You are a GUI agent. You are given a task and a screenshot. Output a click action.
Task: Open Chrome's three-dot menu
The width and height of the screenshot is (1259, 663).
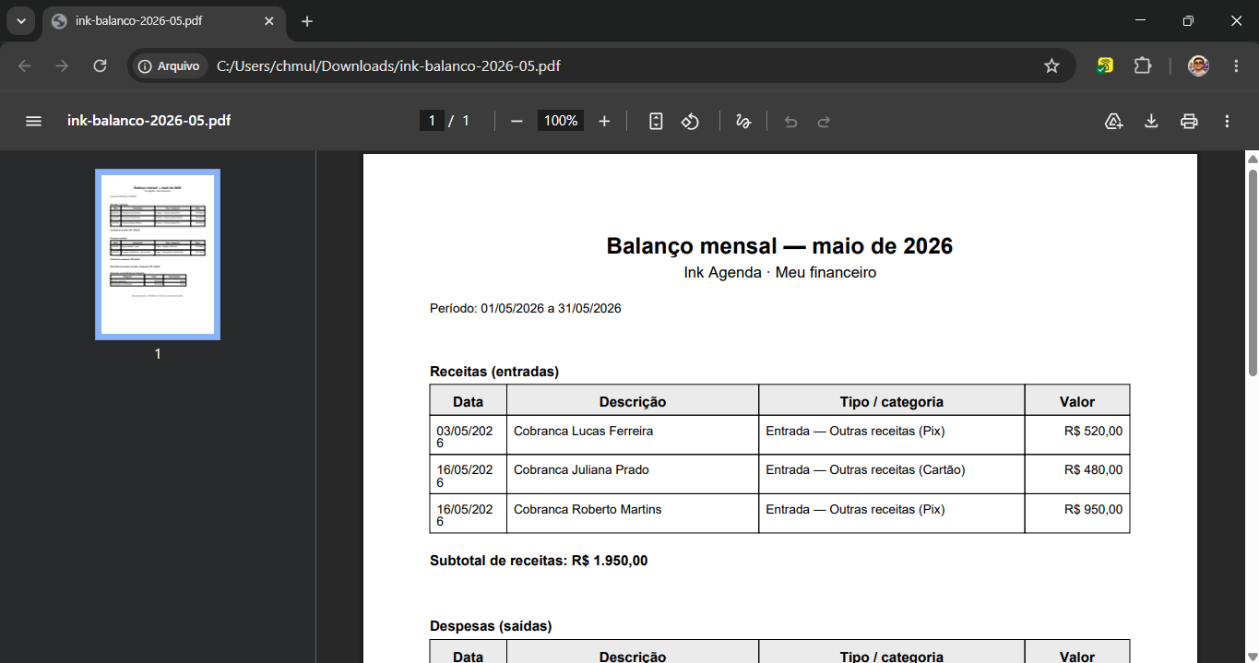coord(1236,65)
